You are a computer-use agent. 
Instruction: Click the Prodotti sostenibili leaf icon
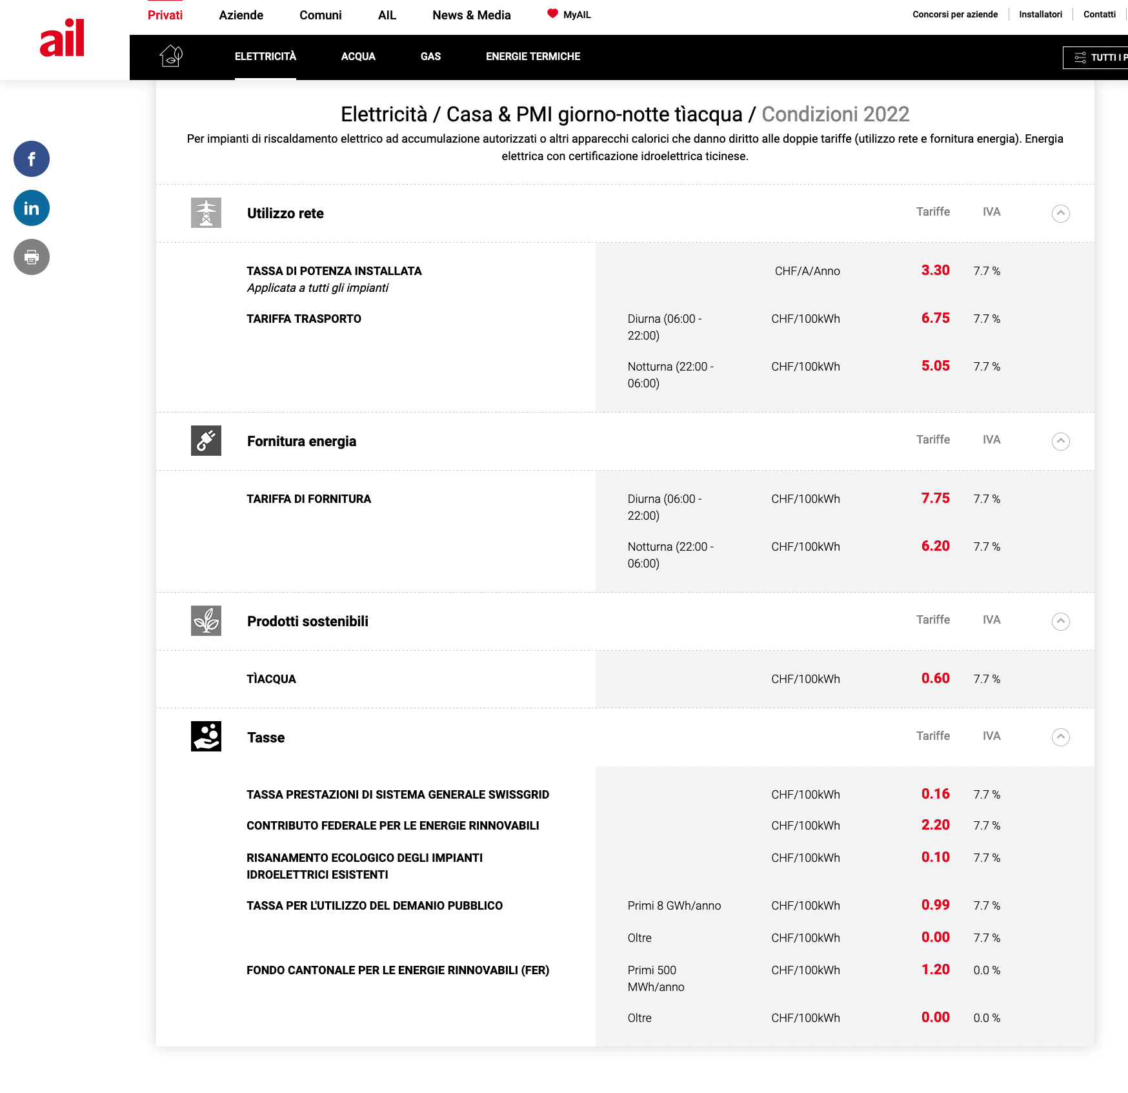coord(206,621)
